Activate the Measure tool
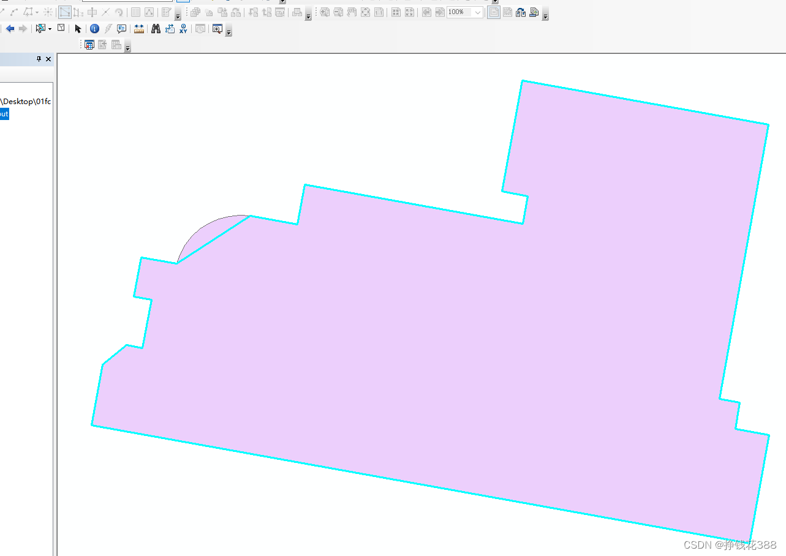 (139, 28)
